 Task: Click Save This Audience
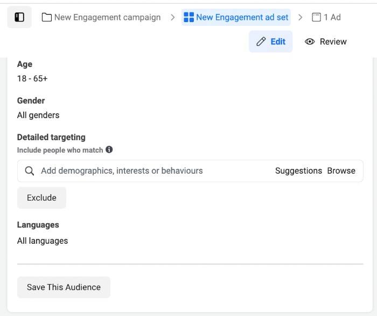(64, 287)
